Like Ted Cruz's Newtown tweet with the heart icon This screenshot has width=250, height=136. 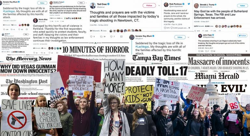click(x=111, y=37)
